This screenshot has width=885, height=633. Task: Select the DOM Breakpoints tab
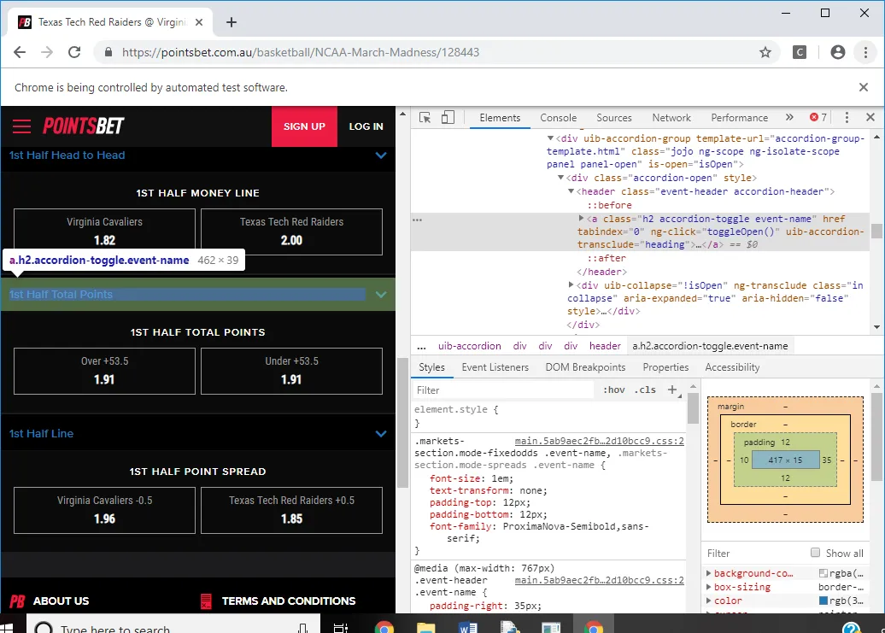(585, 367)
